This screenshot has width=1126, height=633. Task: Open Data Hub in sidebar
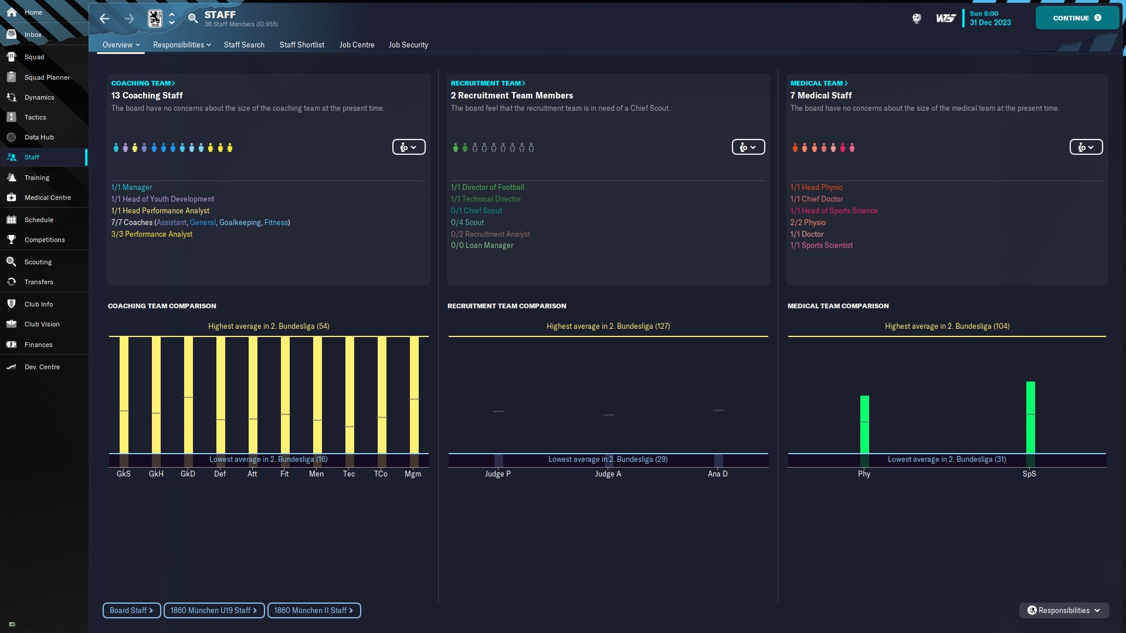[x=39, y=137]
